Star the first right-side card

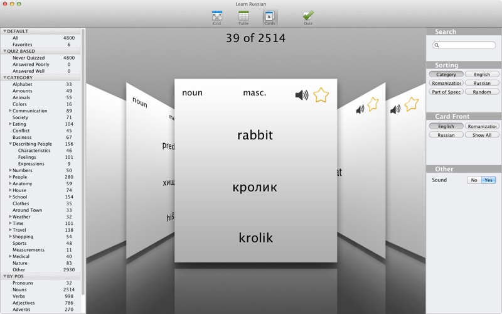coord(373,104)
